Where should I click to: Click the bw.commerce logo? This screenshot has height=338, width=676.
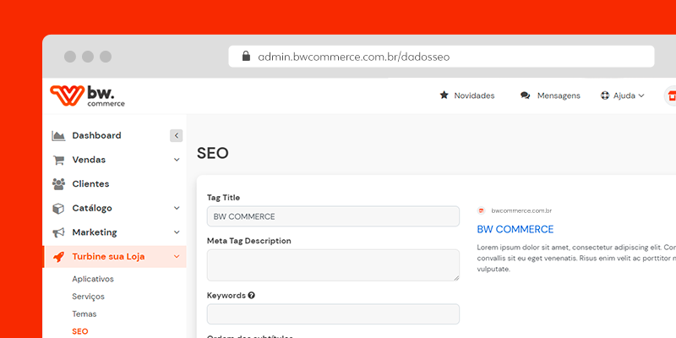pyautogui.click(x=87, y=95)
